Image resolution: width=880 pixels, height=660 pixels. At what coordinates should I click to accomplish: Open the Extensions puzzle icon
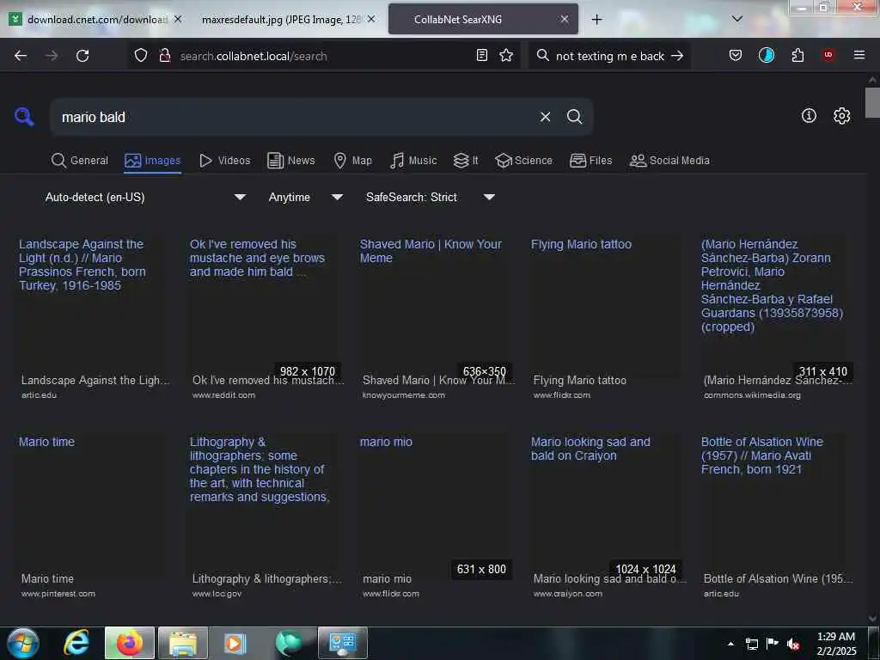[x=797, y=55]
